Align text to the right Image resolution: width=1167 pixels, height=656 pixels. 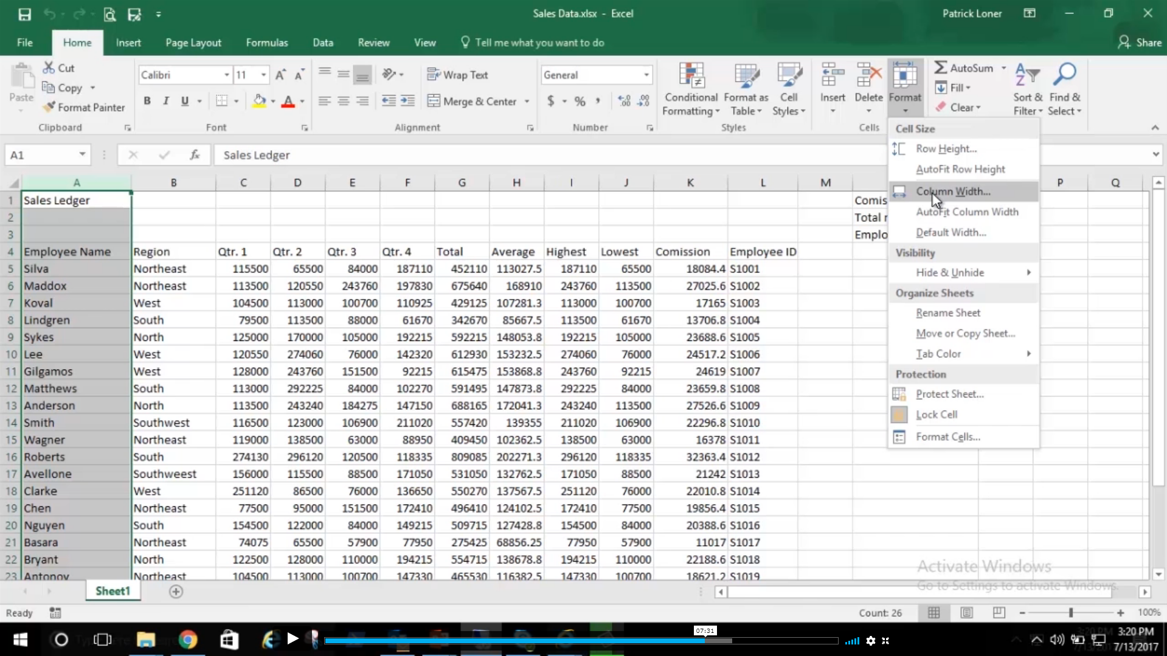(362, 101)
